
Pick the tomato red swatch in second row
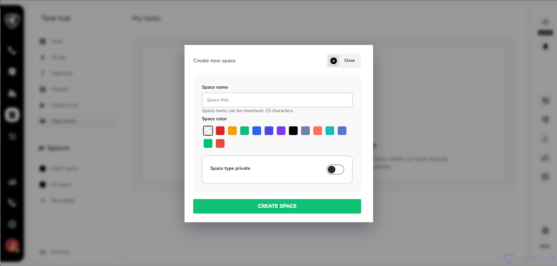click(220, 143)
